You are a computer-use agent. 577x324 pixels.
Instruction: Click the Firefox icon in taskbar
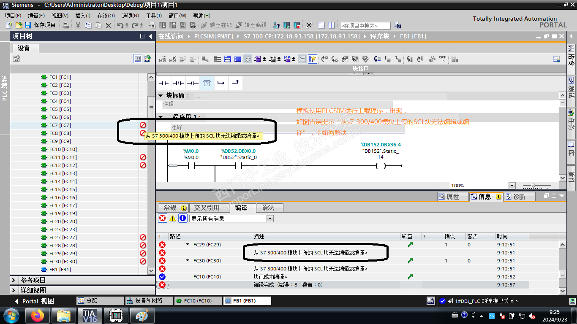point(38,315)
